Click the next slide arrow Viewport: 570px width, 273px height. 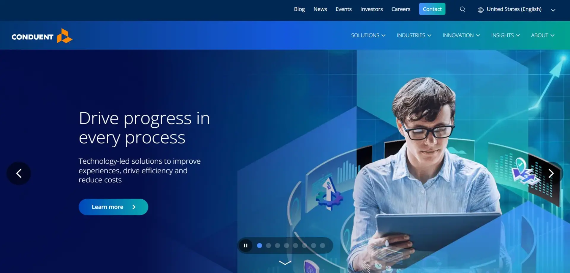pyautogui.click(x=552, y=173)
